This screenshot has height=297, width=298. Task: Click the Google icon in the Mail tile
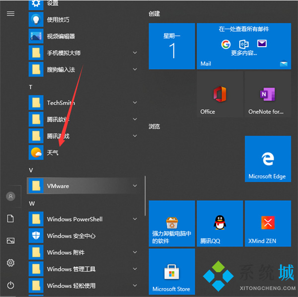pyautogui.click(x=226, y=45)
